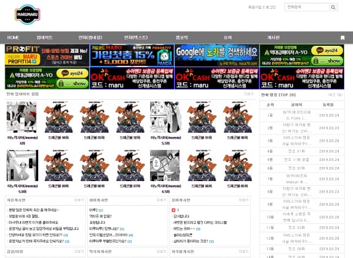Open the 회원가입 sign-up link
Screen dimensions: 353x258
click(255, 7)
